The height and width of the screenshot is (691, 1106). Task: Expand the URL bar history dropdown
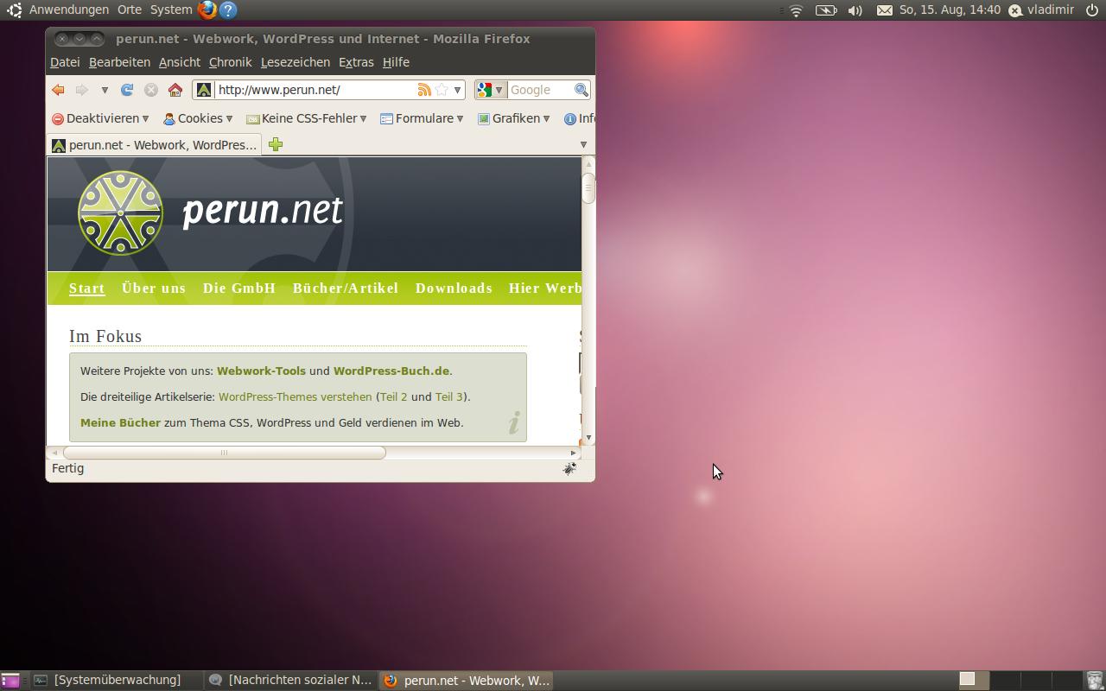[457, 90]
